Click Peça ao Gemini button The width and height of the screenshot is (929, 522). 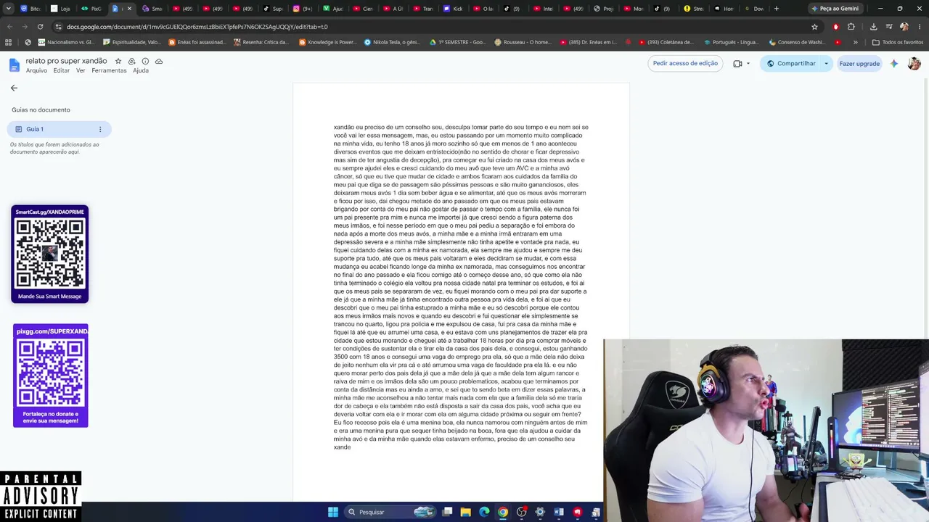coord(835,9)
